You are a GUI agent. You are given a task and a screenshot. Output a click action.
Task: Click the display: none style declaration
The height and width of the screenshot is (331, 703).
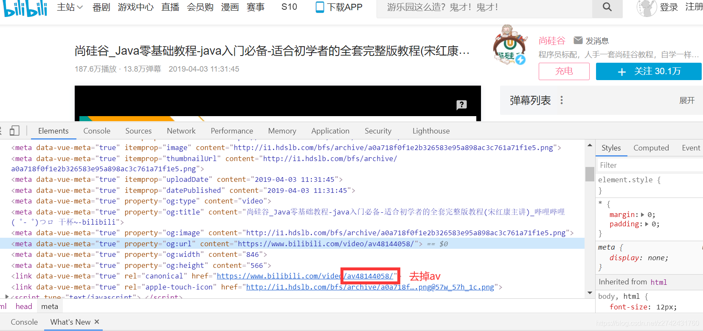[x=639, y=258]
